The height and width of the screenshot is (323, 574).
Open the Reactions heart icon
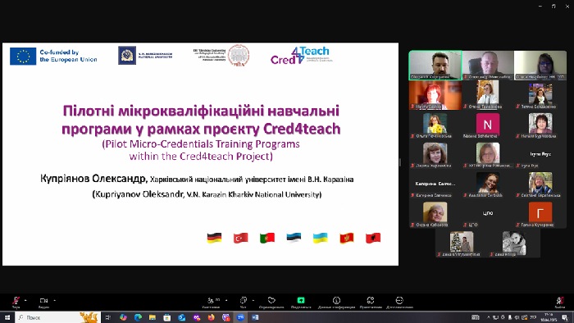(271, 300)
